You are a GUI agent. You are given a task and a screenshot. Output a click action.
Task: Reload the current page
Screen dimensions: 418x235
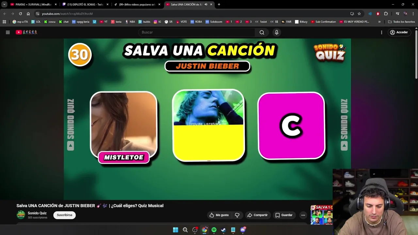[x=20, y=14]
